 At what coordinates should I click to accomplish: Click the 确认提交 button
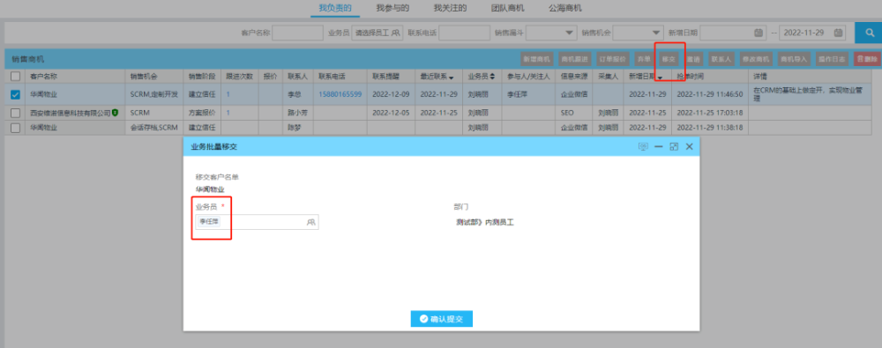click(x=442, y=319)
